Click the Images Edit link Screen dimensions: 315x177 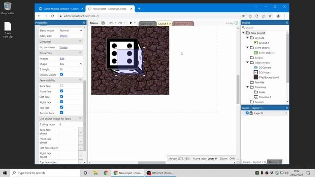(62, 59)
